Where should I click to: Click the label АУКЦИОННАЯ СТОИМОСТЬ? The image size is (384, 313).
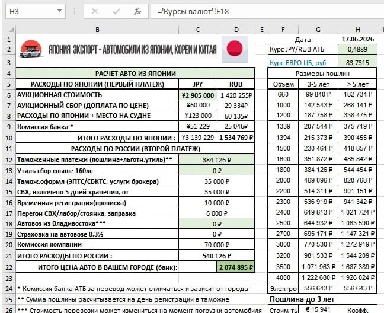[x=59, y=95]
